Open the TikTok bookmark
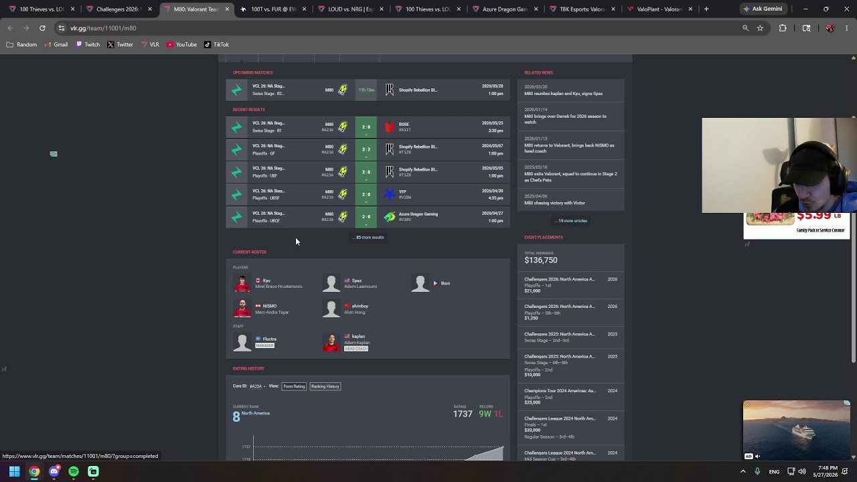 216,45
